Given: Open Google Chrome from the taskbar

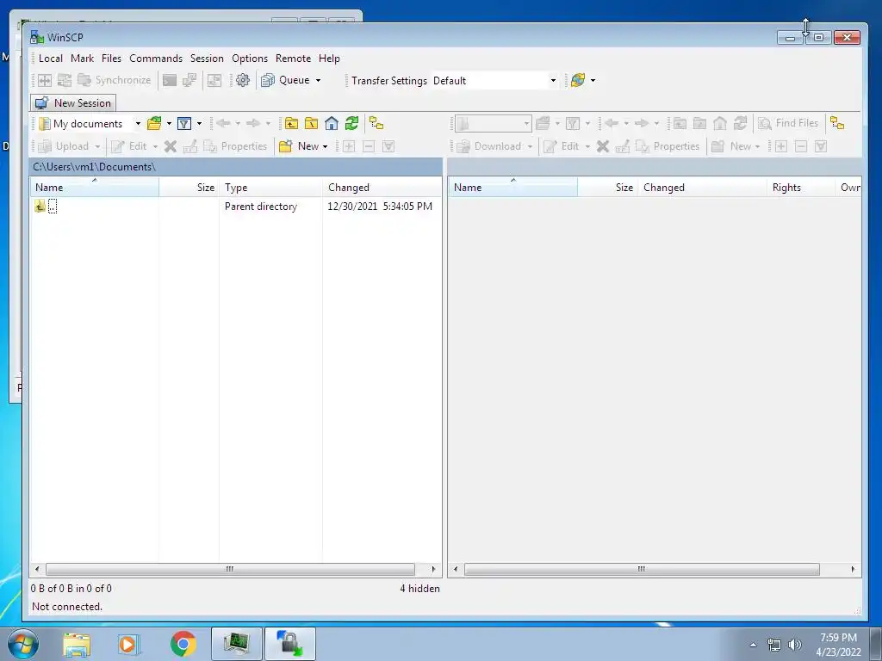Looking at the screenshot, I should (x=183, y=644).
